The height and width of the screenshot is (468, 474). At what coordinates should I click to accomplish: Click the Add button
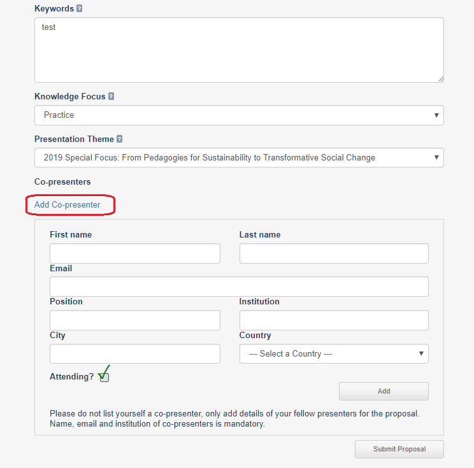pos(384,391)
